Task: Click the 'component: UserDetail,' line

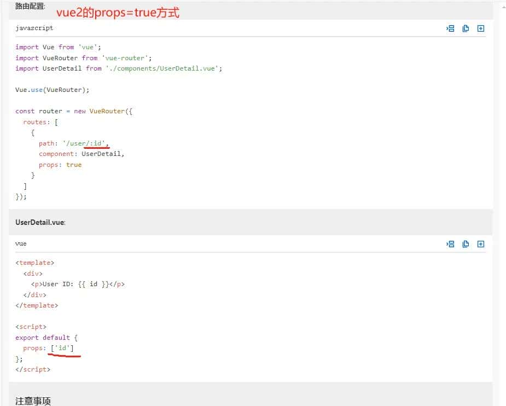Action: click(82, 154)
